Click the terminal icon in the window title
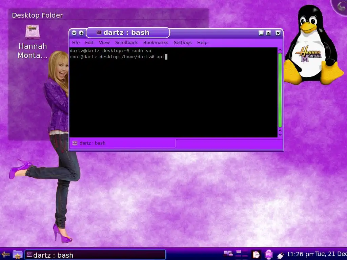The image size is (347, 260). [99, 32]
